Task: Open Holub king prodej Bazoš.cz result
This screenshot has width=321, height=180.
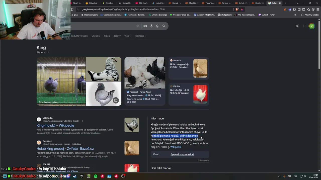Action: click(x=65, y=148)
